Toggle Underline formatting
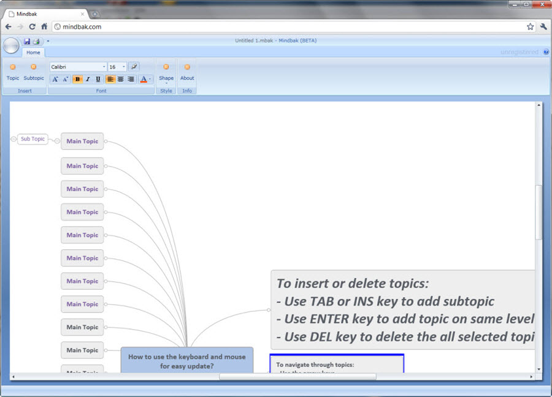 98,79
